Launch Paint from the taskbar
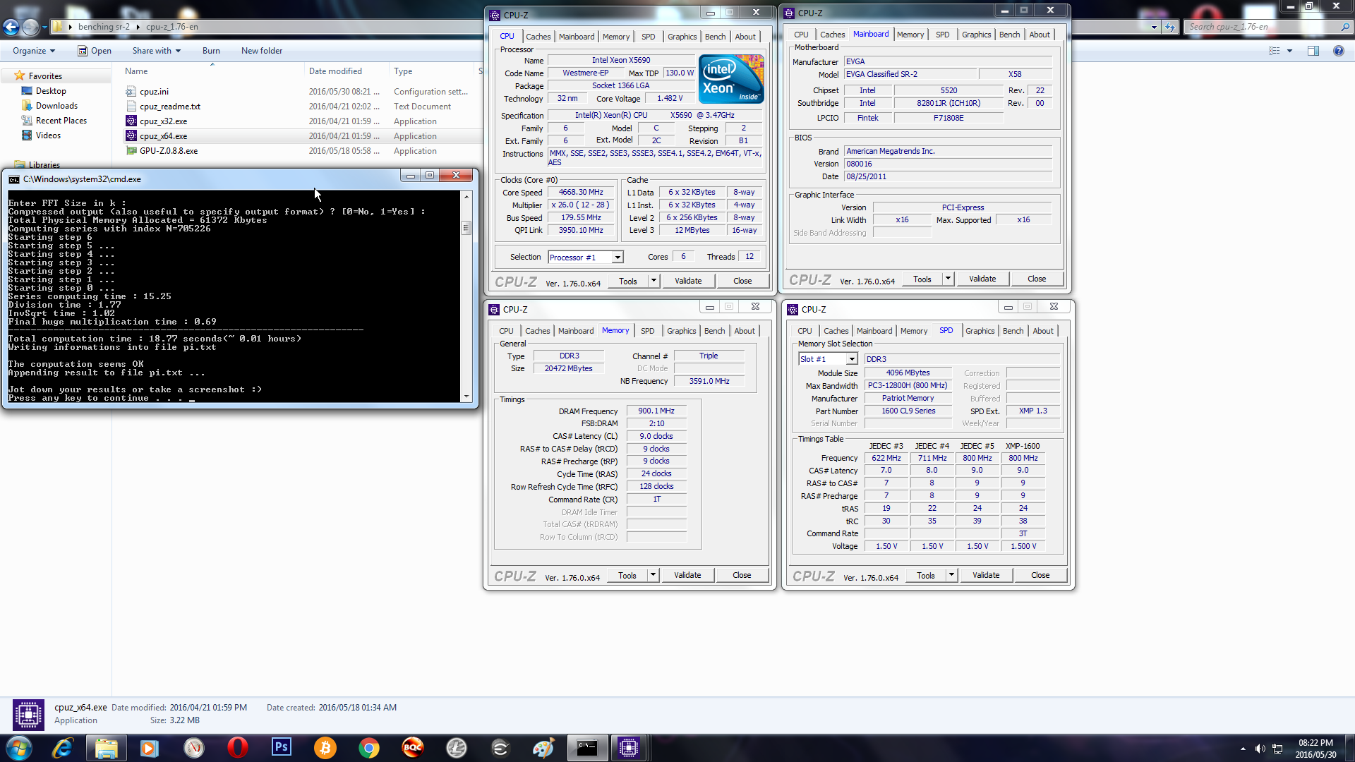The height and width of the screenshot is (762, 1355). tap(543, 748)
